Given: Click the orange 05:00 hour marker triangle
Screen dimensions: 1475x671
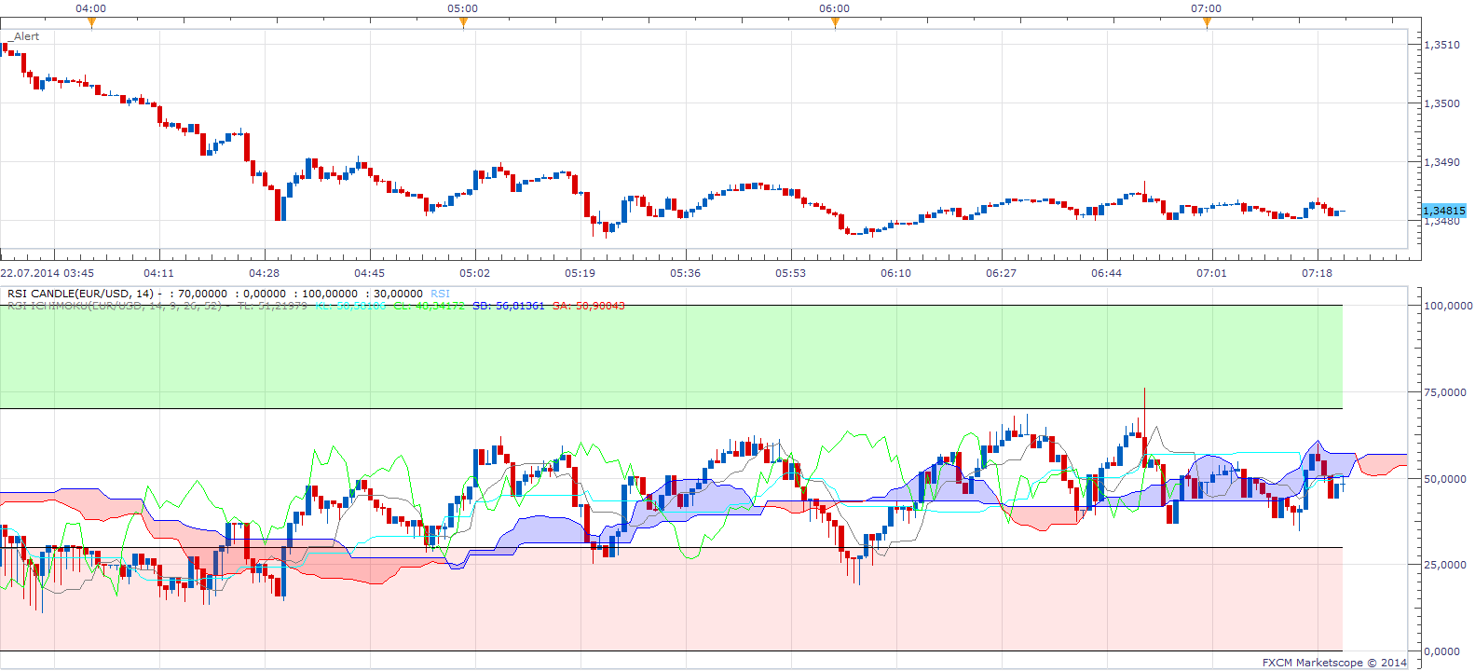Looking at the screenshot, I should tap(463, 23).
